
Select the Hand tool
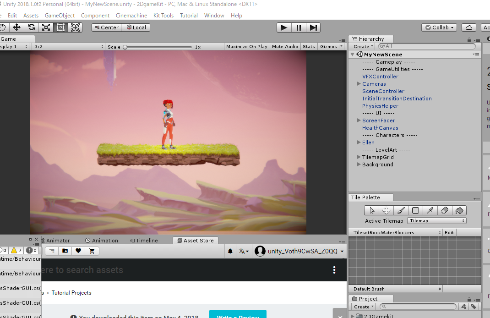click(4, 27)
